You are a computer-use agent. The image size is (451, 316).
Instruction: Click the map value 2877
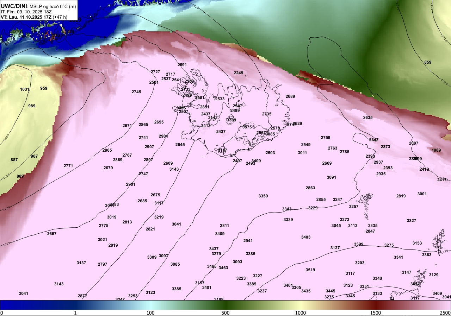point(82,296)
